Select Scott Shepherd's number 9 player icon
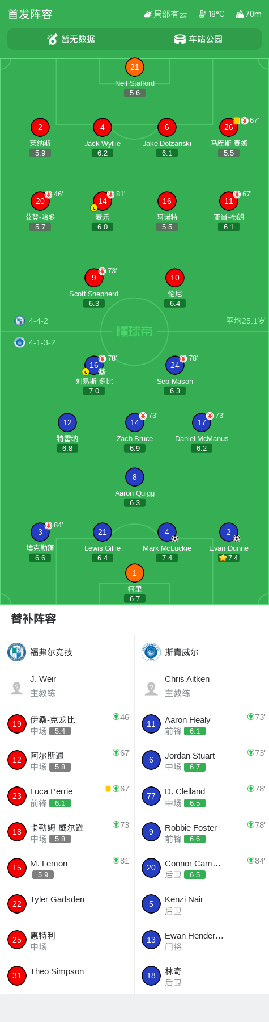 click(x=93, y=278)
